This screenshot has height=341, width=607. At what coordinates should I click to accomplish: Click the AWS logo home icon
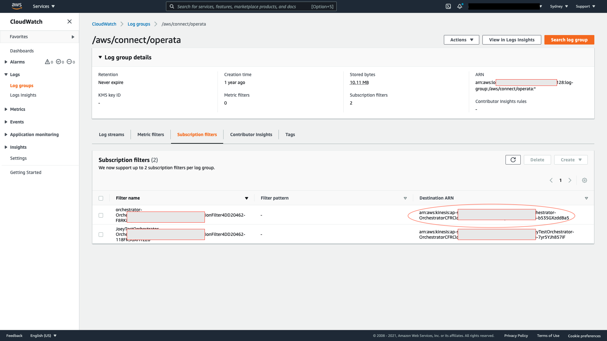16,6
